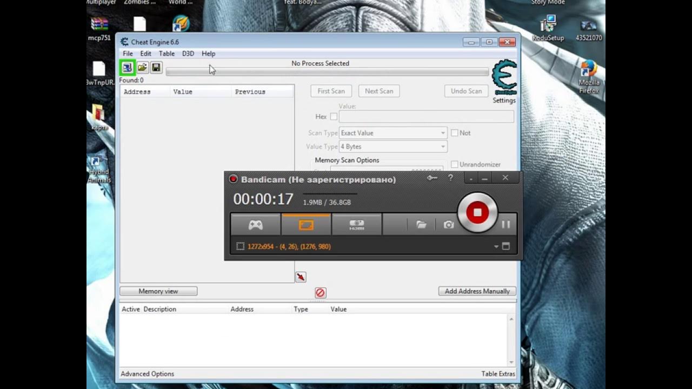The height and width of the screenshot is (389, 692).
Task: Enable the Unrandomizer checkbox
Action: (455, 164)
